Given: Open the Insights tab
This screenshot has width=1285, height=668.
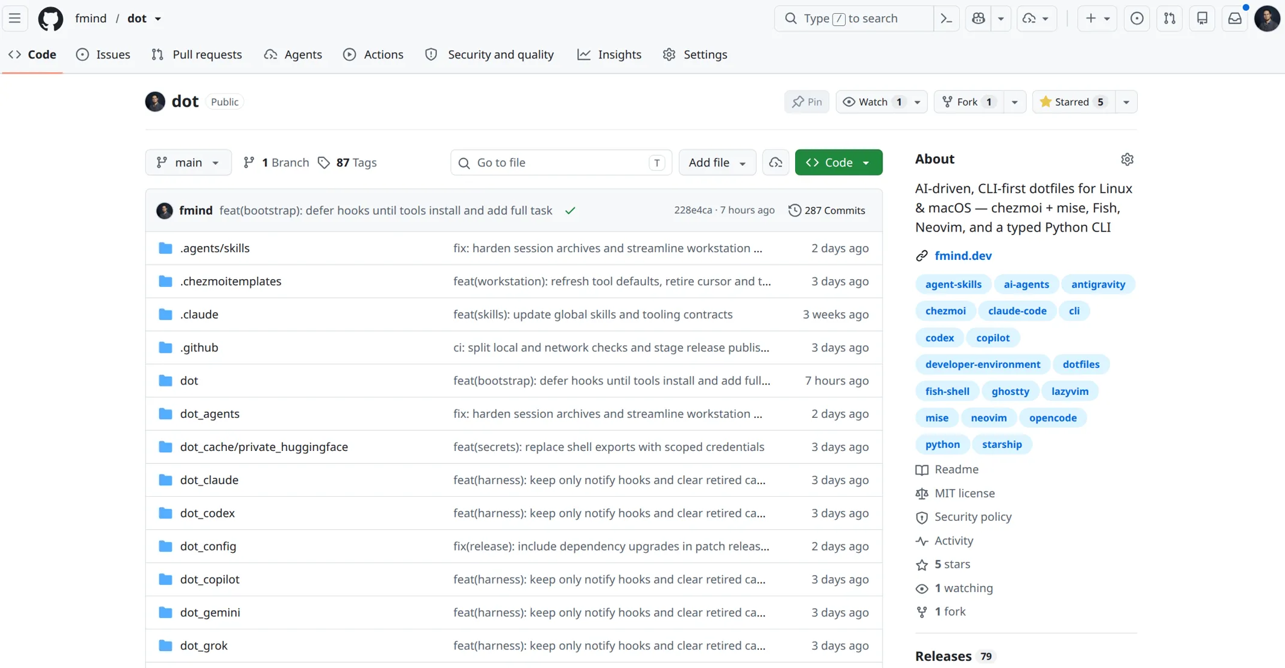Looking at the screenshot, I should click(x=609, y=54).
